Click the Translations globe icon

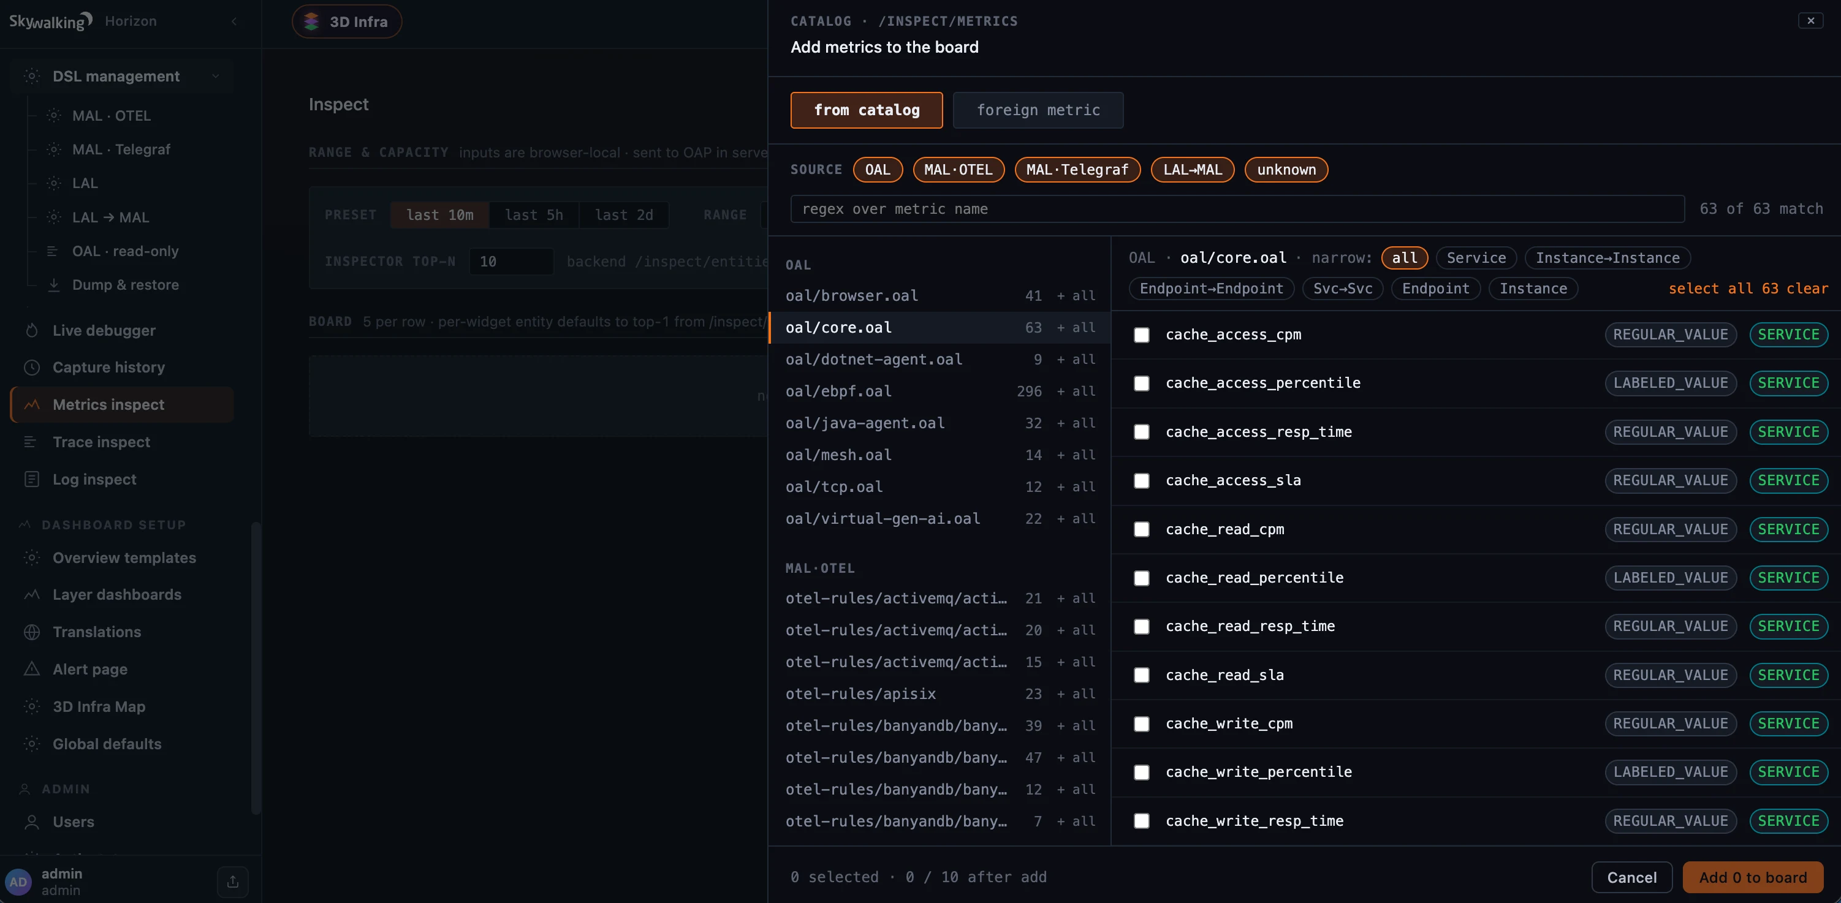31,632
